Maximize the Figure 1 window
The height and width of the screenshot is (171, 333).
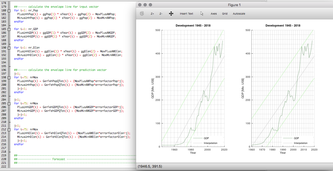150,5
